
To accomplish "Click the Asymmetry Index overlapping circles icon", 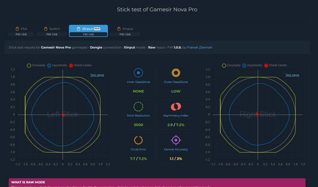I will click(x=176, y=107).
